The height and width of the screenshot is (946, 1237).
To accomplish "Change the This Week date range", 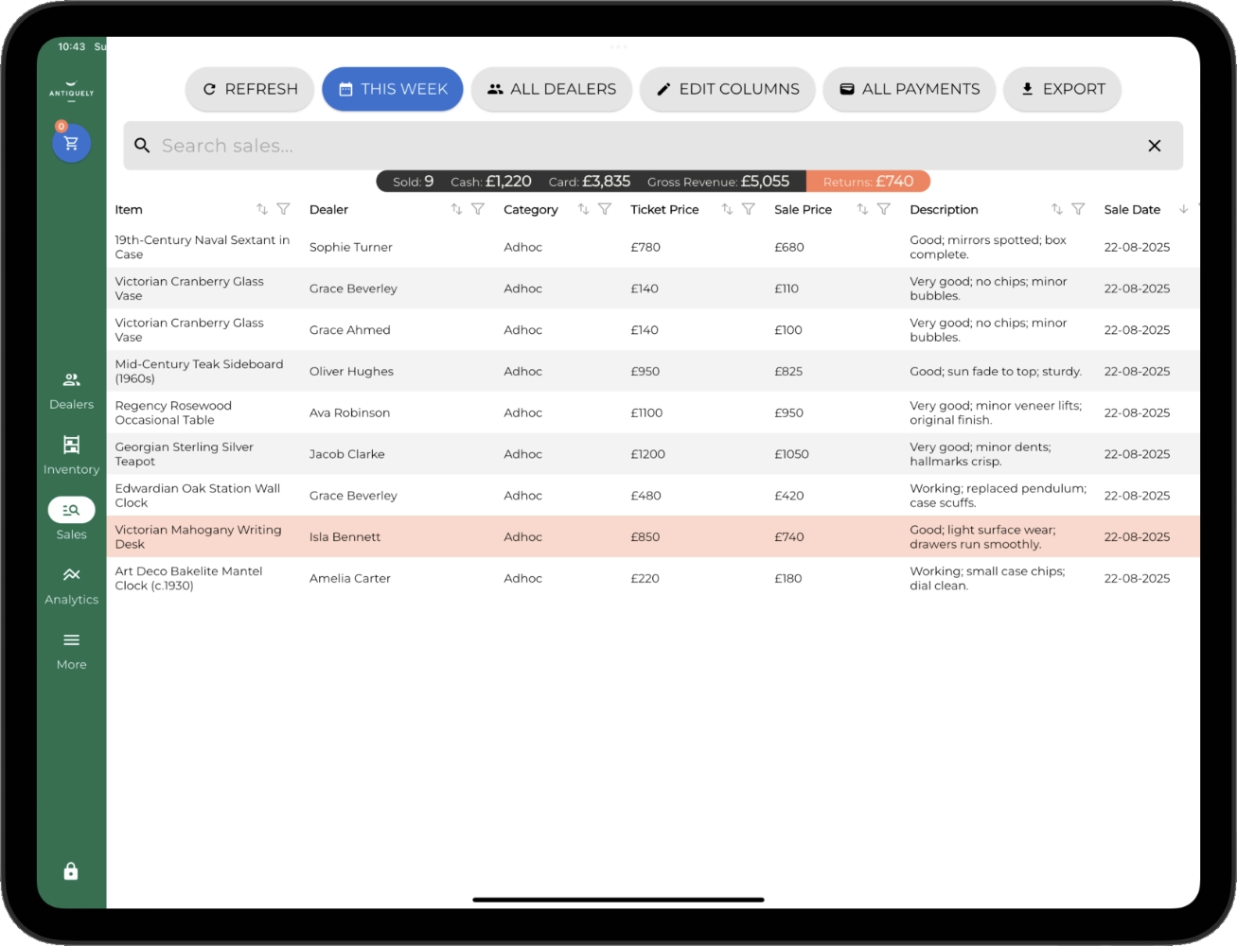I will tap(393, 89).
